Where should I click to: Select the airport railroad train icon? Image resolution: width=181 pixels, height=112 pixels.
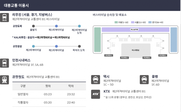coord(4,80)
